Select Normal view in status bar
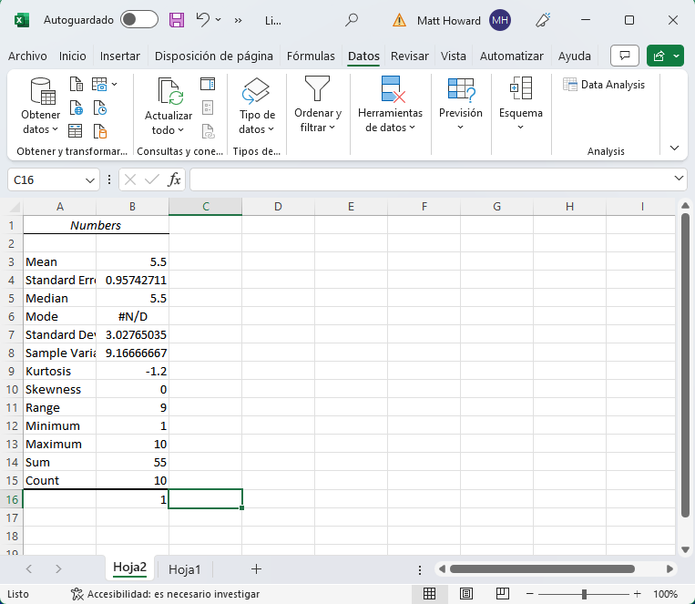 [429, 594]
